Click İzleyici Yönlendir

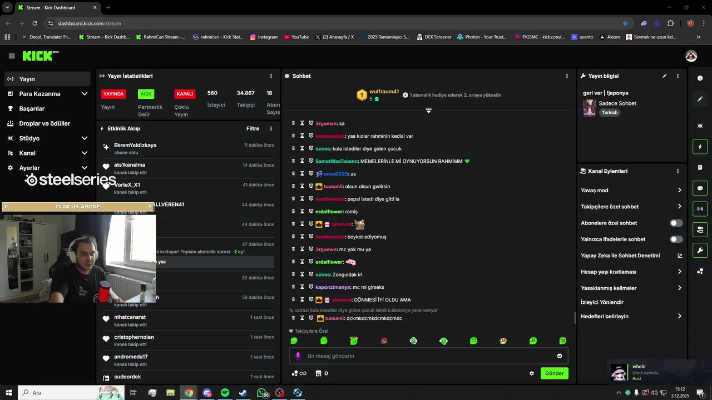click(x=602, y=302)
